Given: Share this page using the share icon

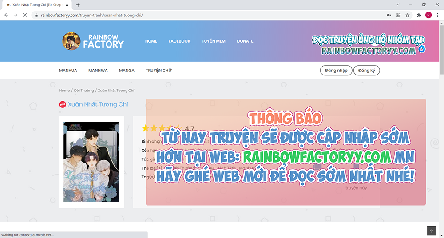Looking at the screenshot, I should tap(398, 15).
